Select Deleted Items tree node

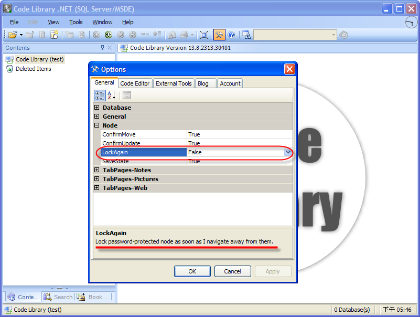click(33, 69)
